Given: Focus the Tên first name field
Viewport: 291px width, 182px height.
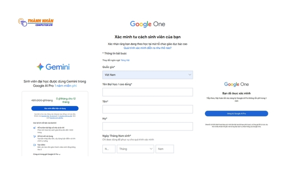Looking at the screenshot, I should point(147,109).
